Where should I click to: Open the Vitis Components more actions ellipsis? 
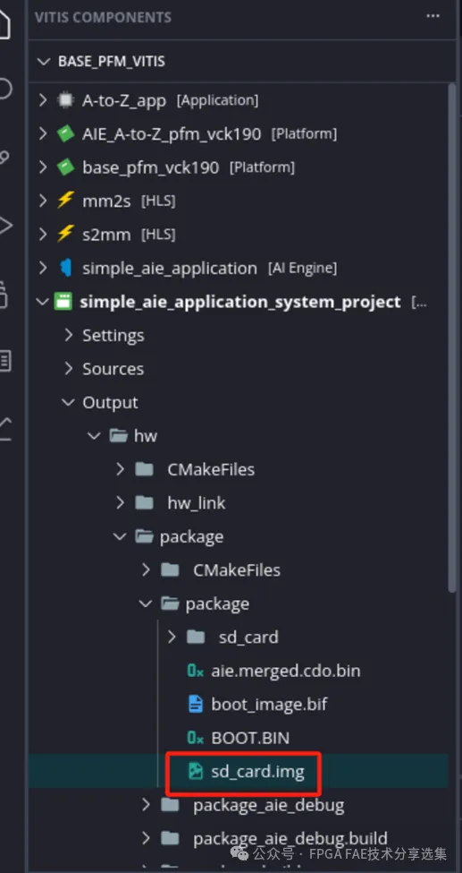tap(433, 16)
